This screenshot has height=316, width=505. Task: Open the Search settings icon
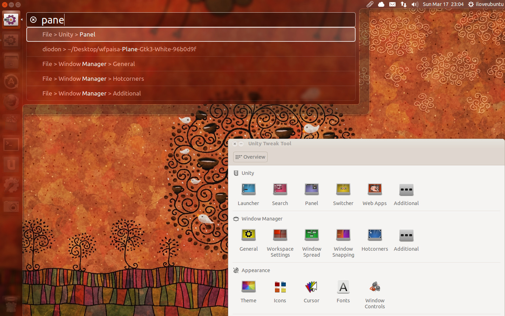280,190
